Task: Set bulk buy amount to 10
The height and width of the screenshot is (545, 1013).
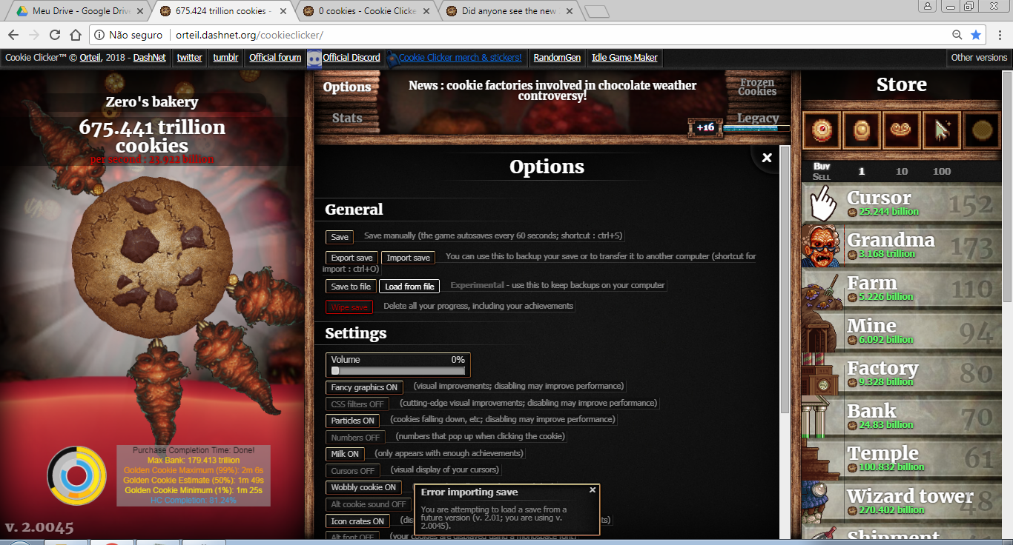Action: tap(901, 171)
